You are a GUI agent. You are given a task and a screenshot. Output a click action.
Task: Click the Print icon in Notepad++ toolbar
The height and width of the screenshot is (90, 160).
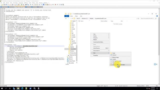click(x=12, y=4)
